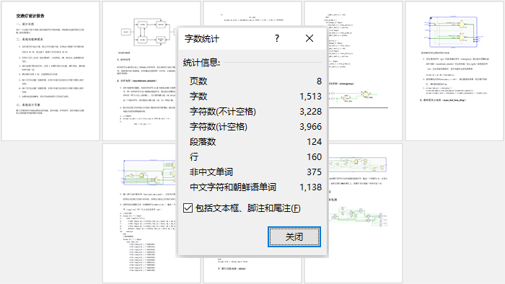This screenshot has height=284, width=505.
Task: Click the 字符数(计空格) row
Action: [255, 126]
